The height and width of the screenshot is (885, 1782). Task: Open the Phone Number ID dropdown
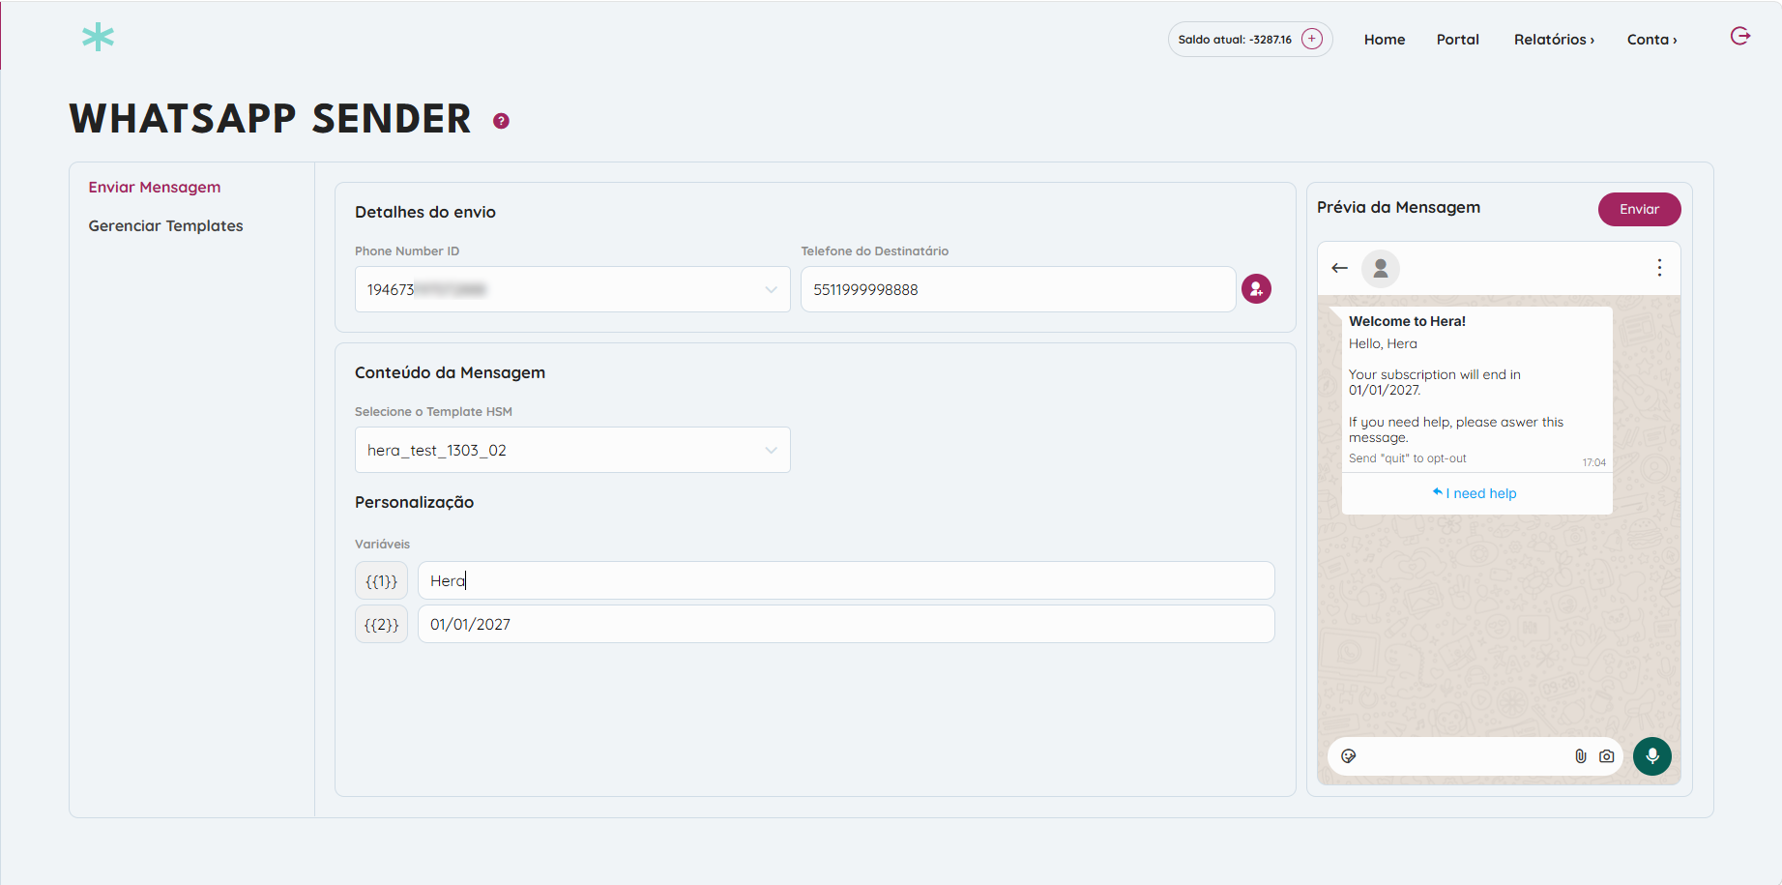pyautogui.click(x=572, y=289)
